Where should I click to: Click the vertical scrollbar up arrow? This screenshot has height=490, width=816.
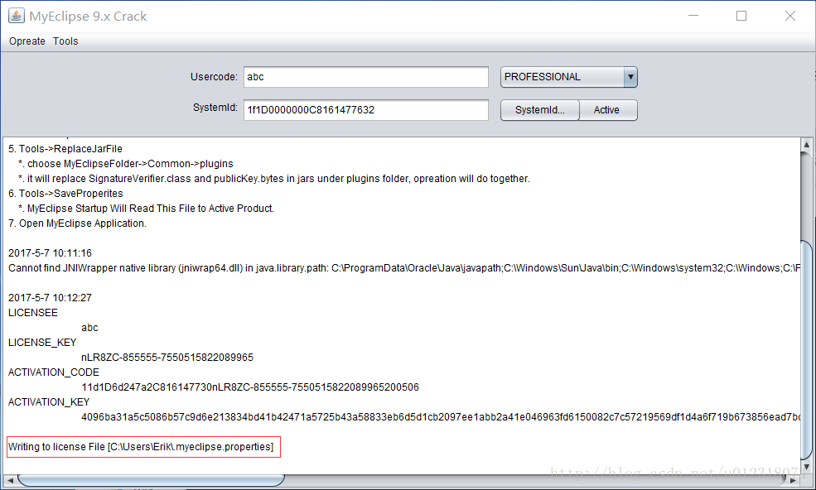[x=806, y=145]
